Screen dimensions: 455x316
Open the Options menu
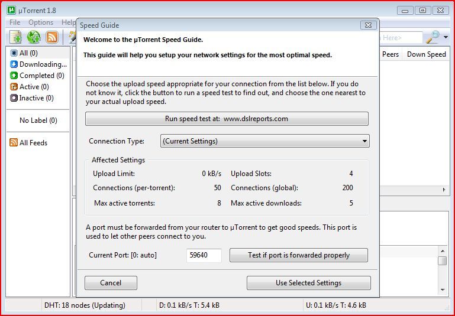point(41,22)
